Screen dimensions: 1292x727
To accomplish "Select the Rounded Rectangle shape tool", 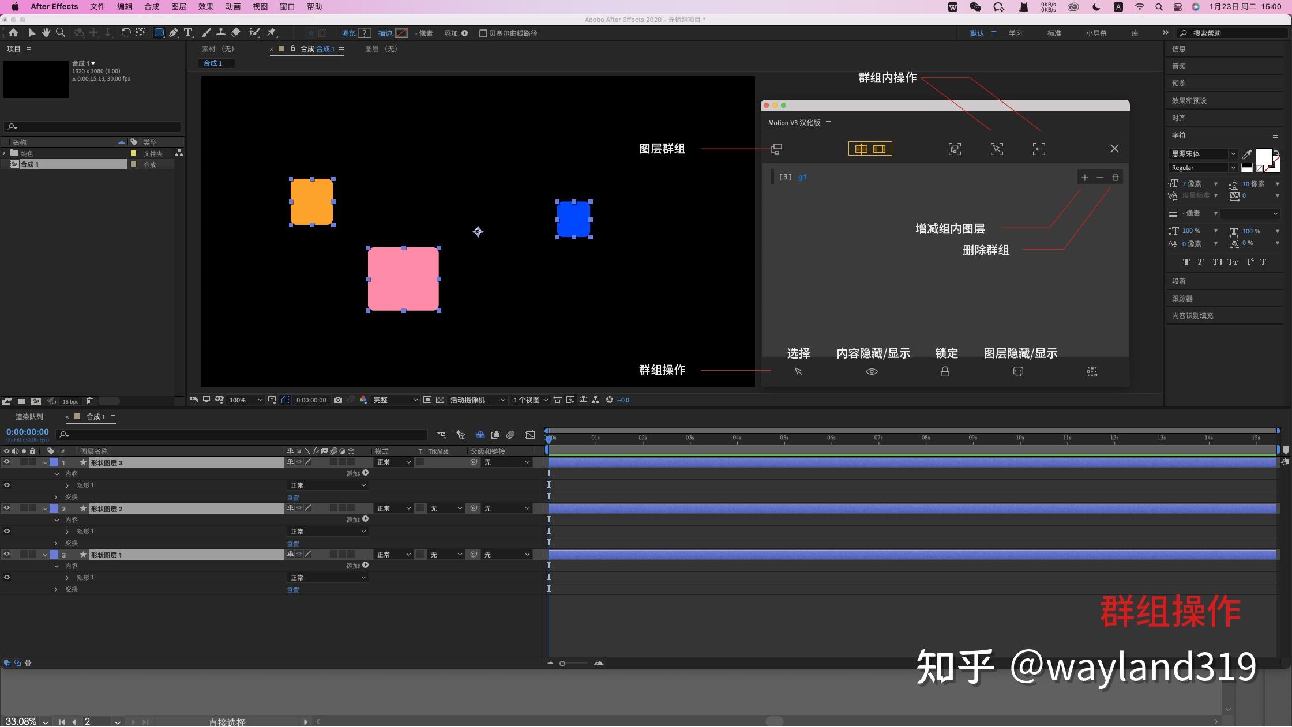I will tap(159, 32).
